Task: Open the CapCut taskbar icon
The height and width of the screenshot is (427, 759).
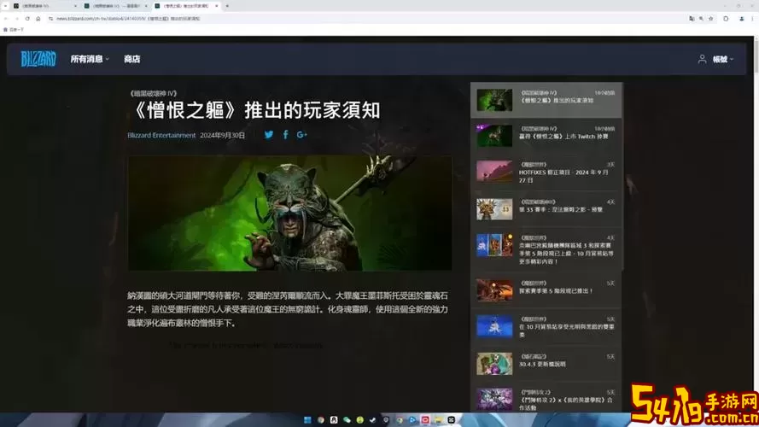Action: pos(451,419)
